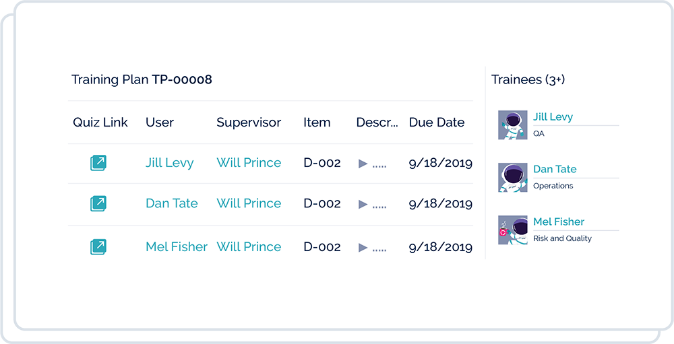Click Jill Levy's astronaut avatar

(512, 125)
